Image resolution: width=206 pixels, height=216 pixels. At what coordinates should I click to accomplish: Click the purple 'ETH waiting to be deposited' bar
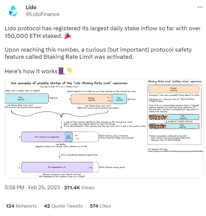pyautogui.click(x=43, y=137)
